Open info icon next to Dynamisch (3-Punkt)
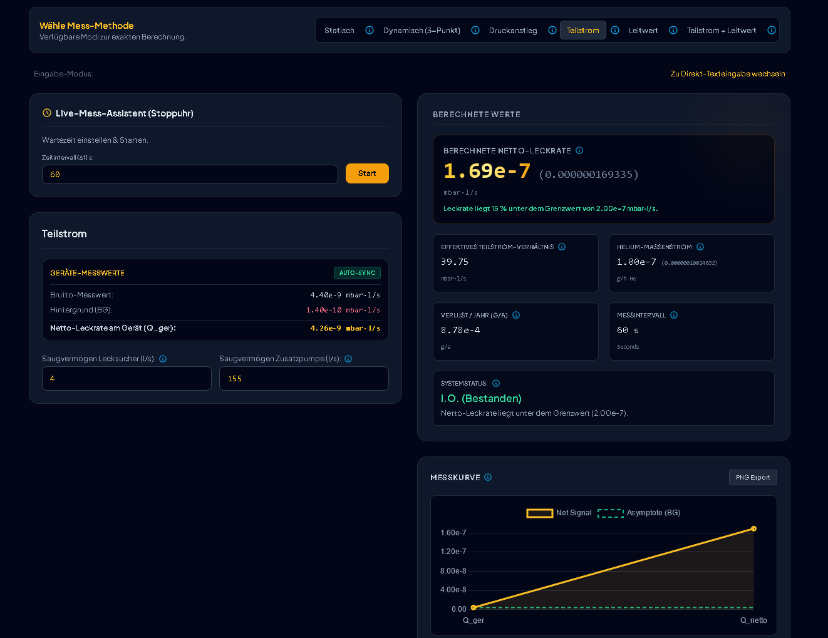 pyautogui.click(x=475, y=30)
